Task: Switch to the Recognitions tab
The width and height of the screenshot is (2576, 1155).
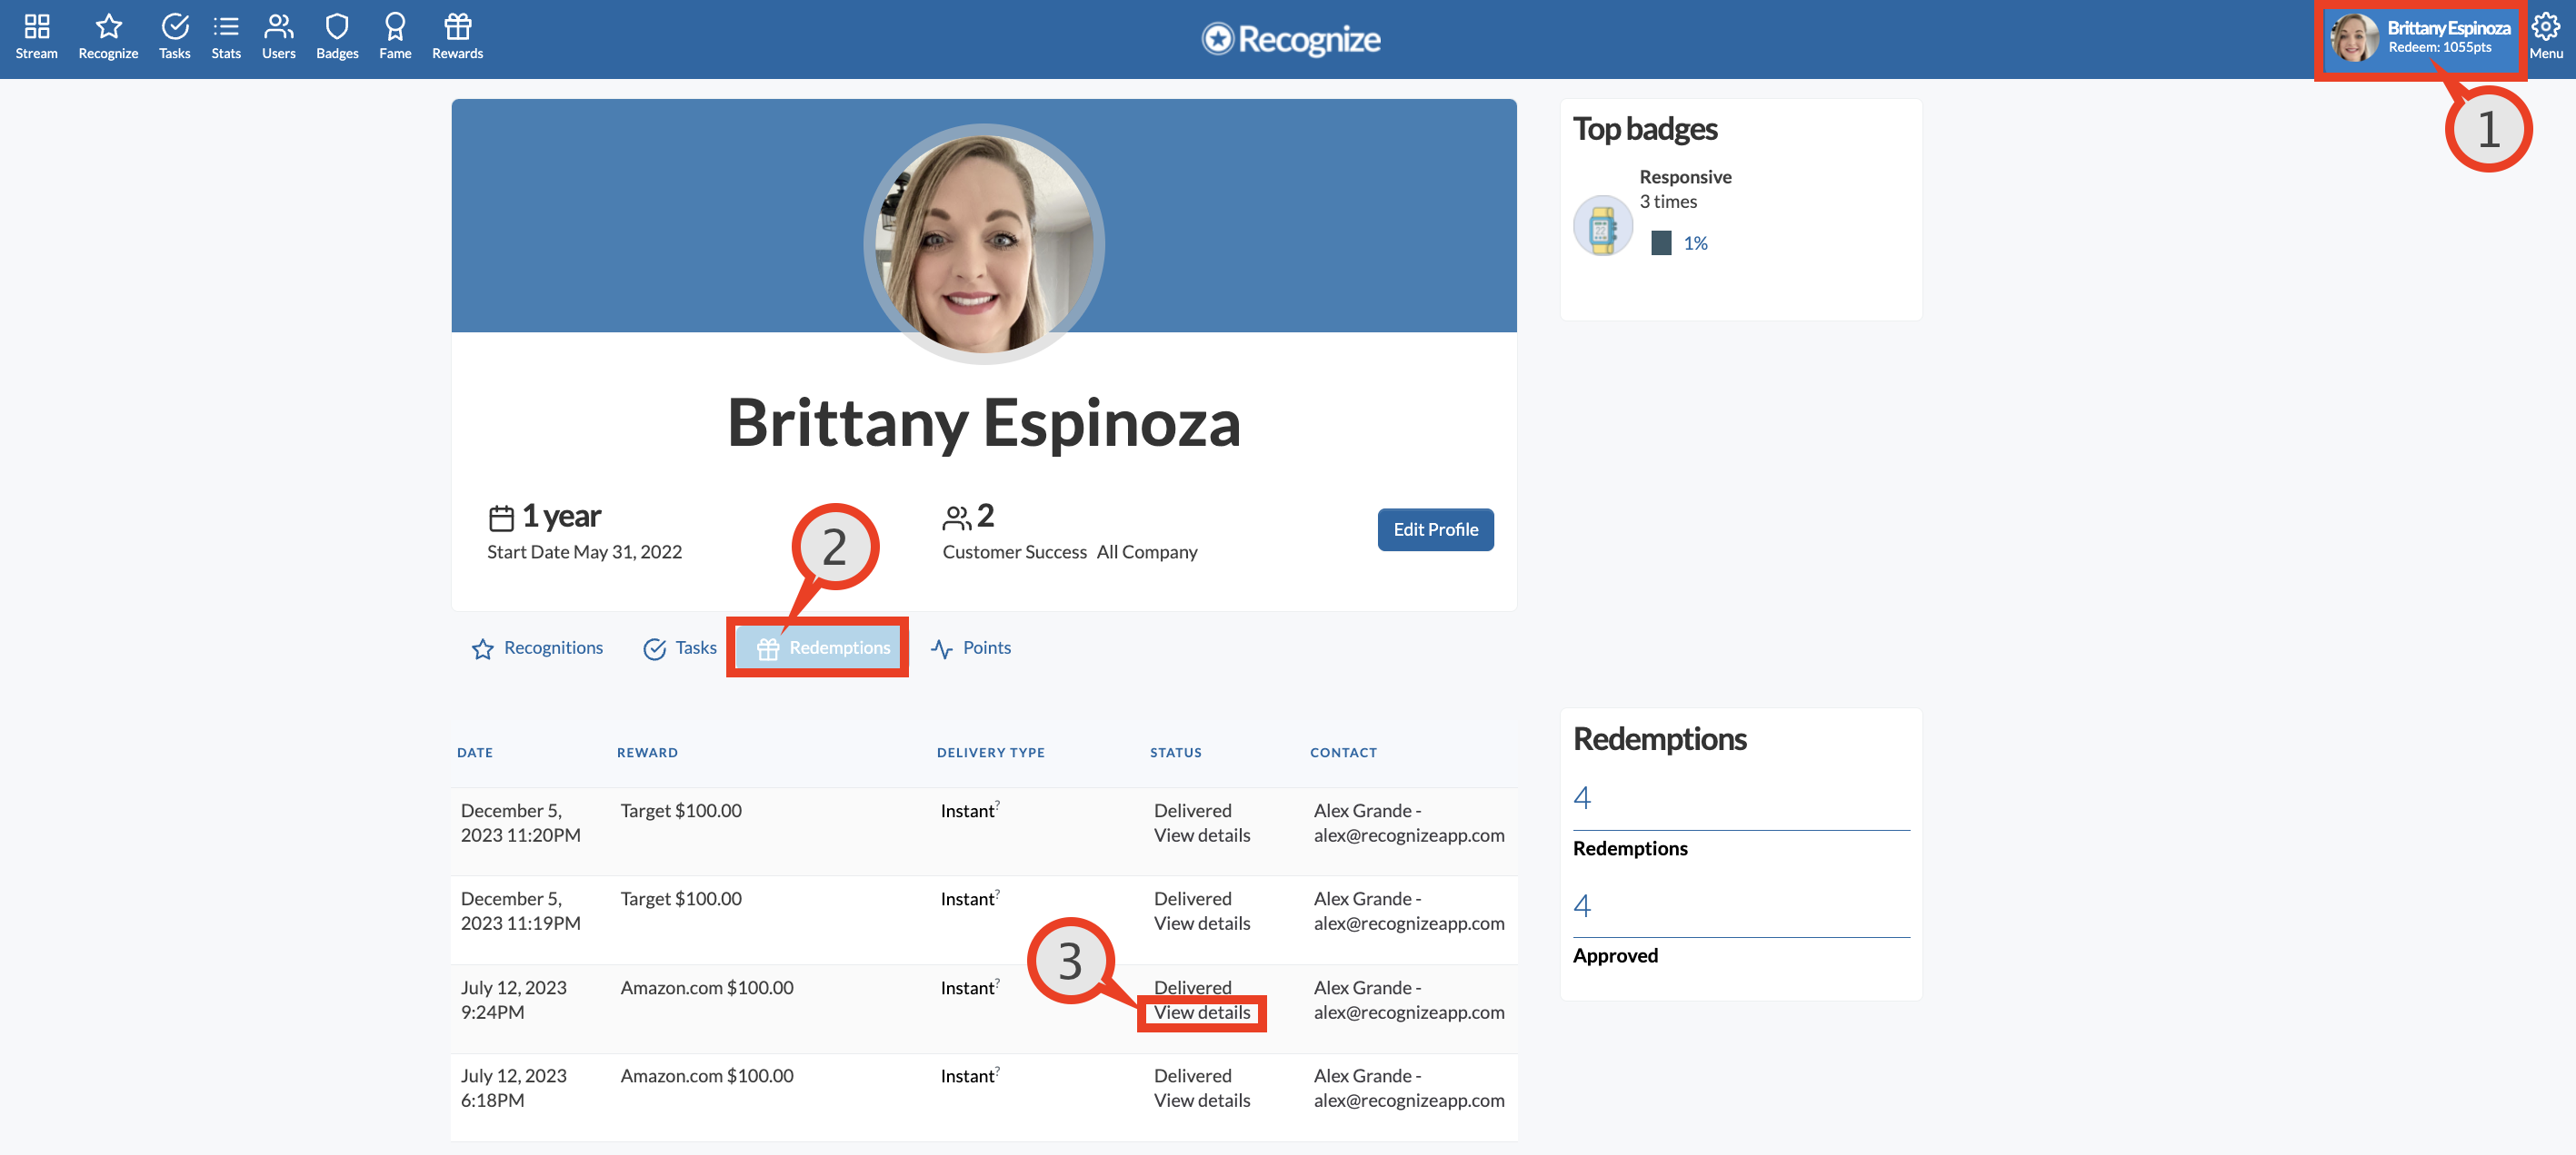Action: pyautogui.click(x=537, y=647)
